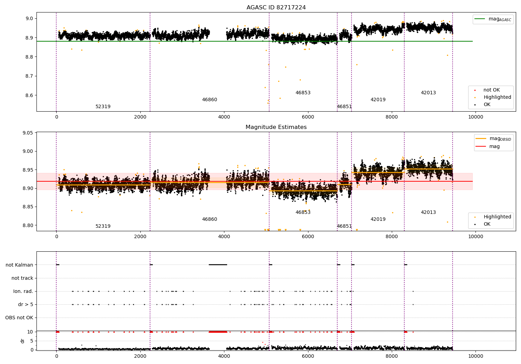The height and width of the screenshot is (364, 521).
Task: Click obsid label 46860 in the top plot
Action: 209,99
